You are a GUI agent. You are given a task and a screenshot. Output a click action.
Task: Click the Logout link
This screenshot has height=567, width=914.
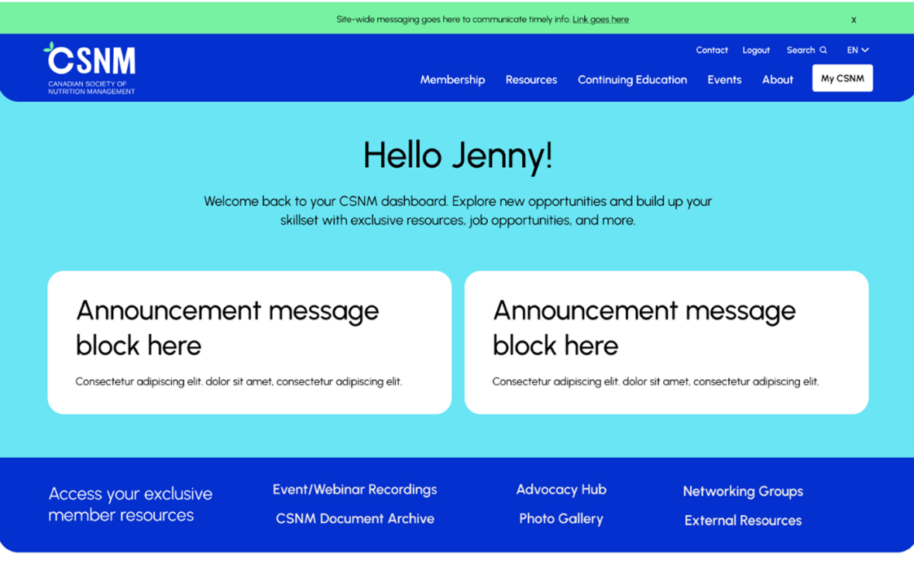(x=756, y=50)
